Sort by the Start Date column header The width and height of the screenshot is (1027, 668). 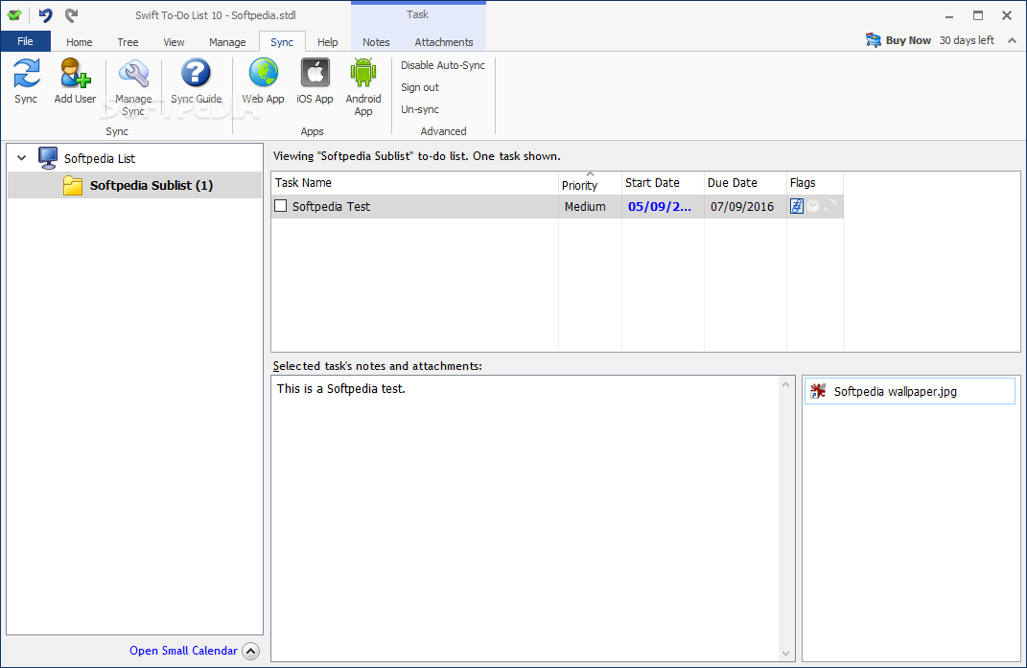[663, 183]
